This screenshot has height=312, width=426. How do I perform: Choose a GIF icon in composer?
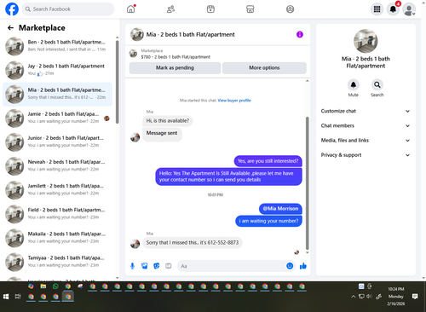(x=169, y=266)
